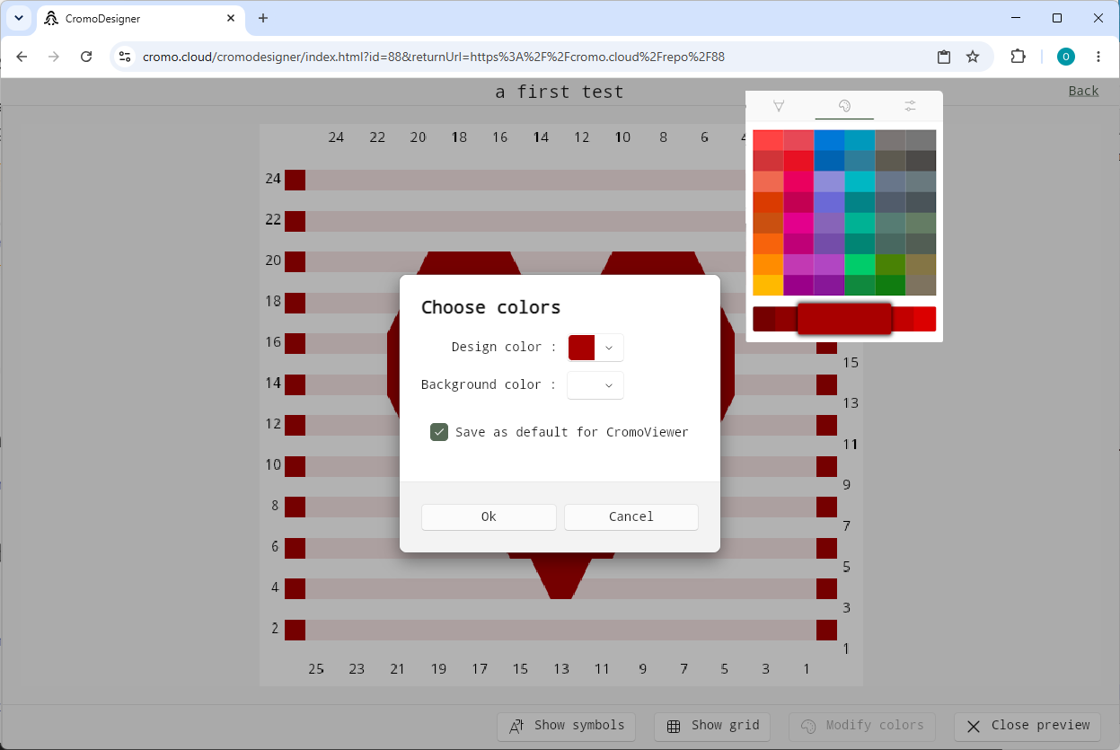Image resolution: width=1120 pixels, height=750 pixels.
Task: Open the sliders tab in color picker
Action: pos(910,106)
